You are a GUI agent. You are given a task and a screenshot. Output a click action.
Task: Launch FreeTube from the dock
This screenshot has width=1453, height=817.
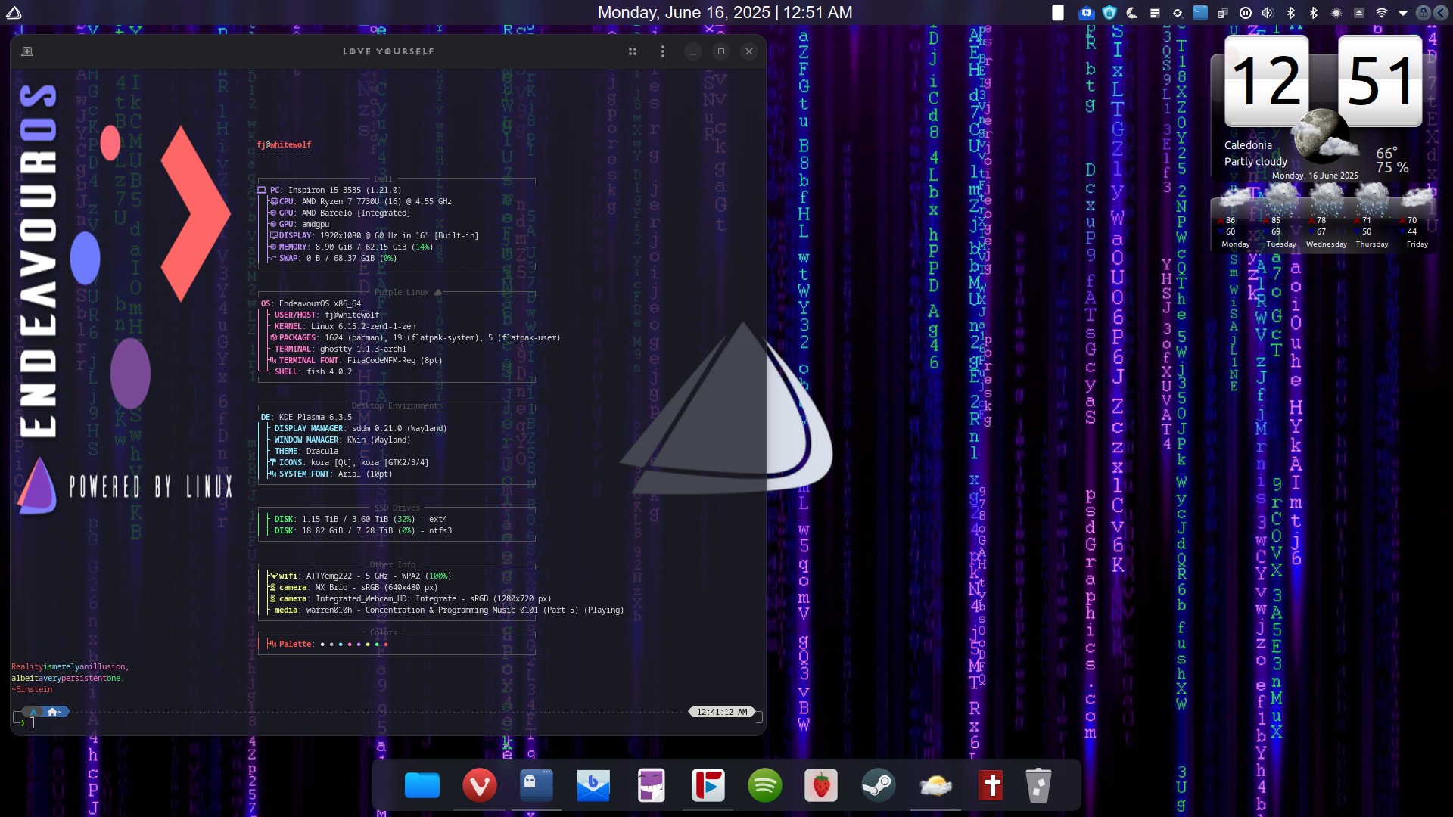point(708,785)
